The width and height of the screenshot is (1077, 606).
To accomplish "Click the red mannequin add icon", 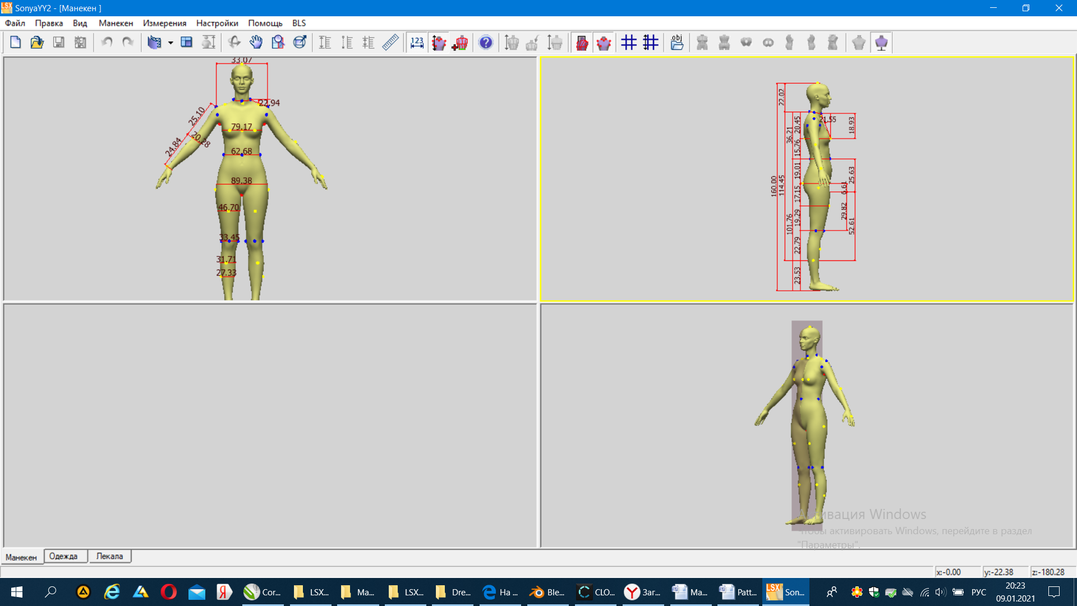I will pyautogui.click(x=460, y=43).
